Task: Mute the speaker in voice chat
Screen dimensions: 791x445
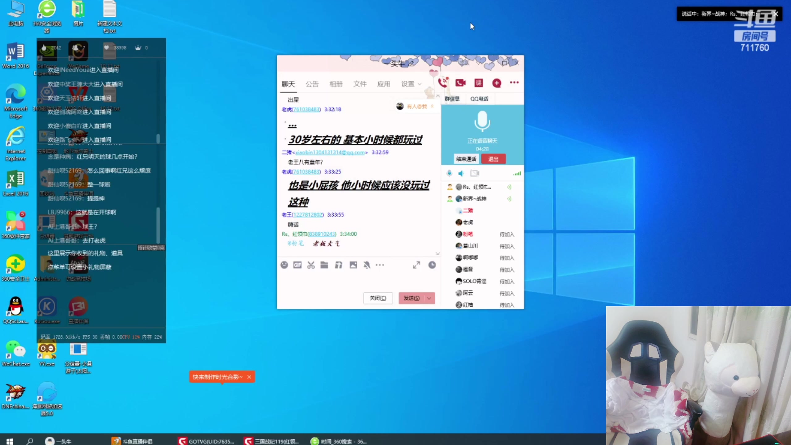Action: click(461, 173)
